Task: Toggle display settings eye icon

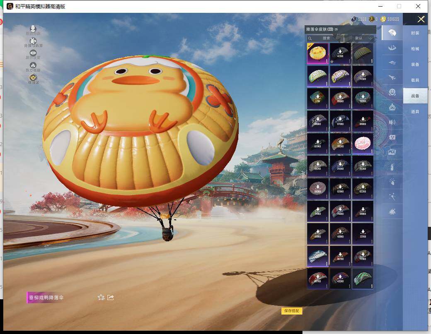Action: tap(33, 53)
